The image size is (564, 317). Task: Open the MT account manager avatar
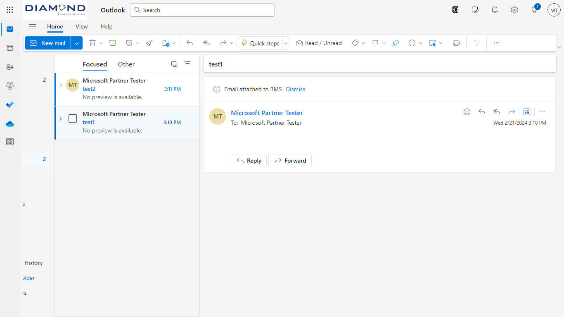click(554, 10)
